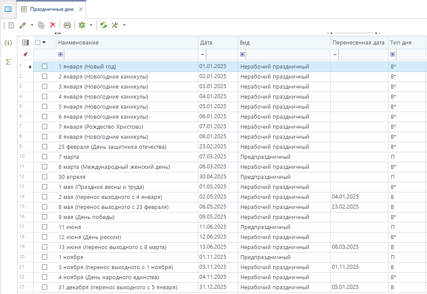This screenshot has width=427, height=294.
Task: Select checkbox for 9 мая (День победы)
Action: pos(45,217)
